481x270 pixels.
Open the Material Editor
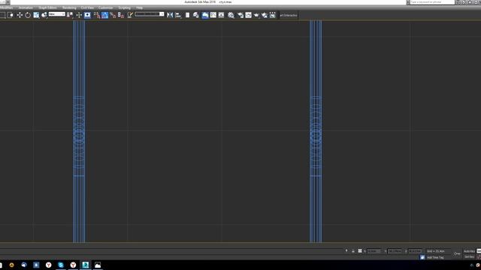tap(231, 15)
